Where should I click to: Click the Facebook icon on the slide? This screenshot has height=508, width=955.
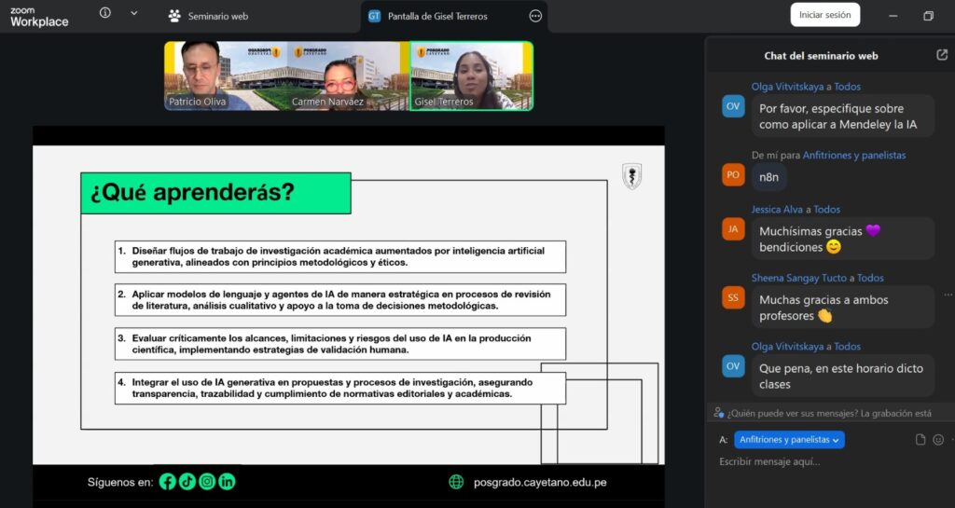[168, 482]
